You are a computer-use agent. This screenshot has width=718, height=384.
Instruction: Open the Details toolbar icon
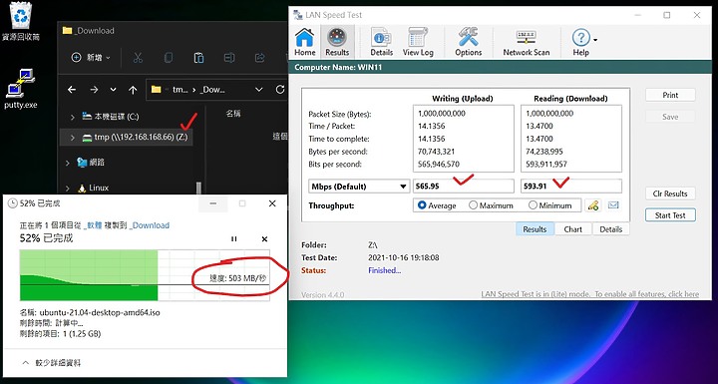(x=381, y=41)
